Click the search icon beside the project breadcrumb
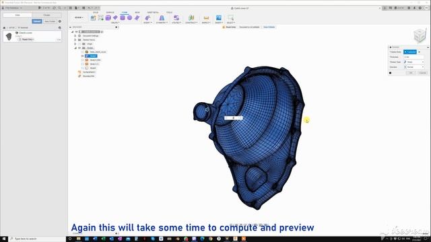Screen dimensions: 431x242 click(x=60, y=28)
